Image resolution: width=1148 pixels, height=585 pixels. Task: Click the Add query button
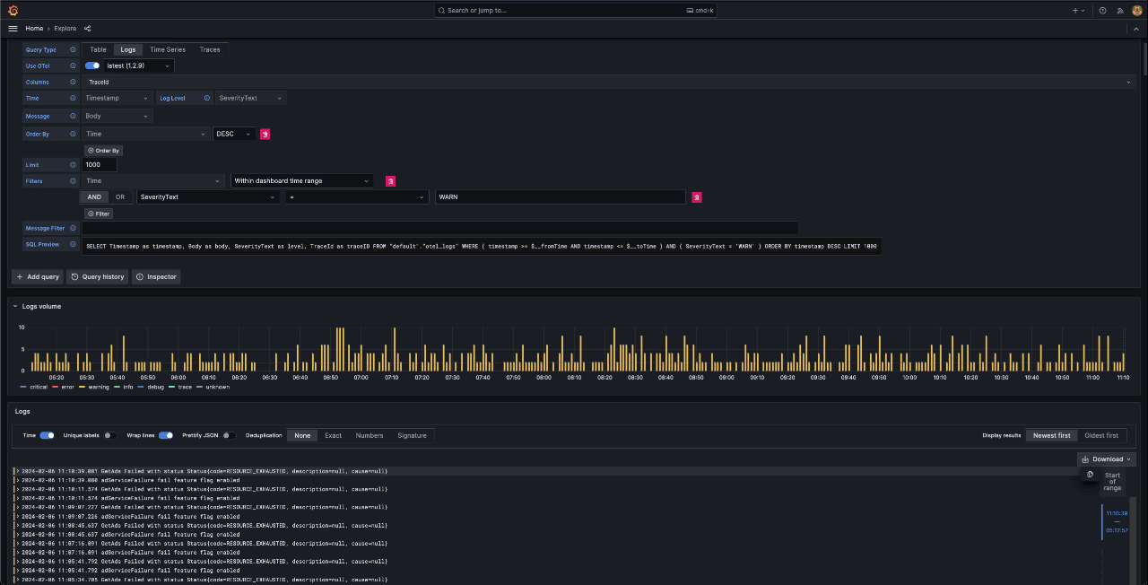(x=38, y=277)
